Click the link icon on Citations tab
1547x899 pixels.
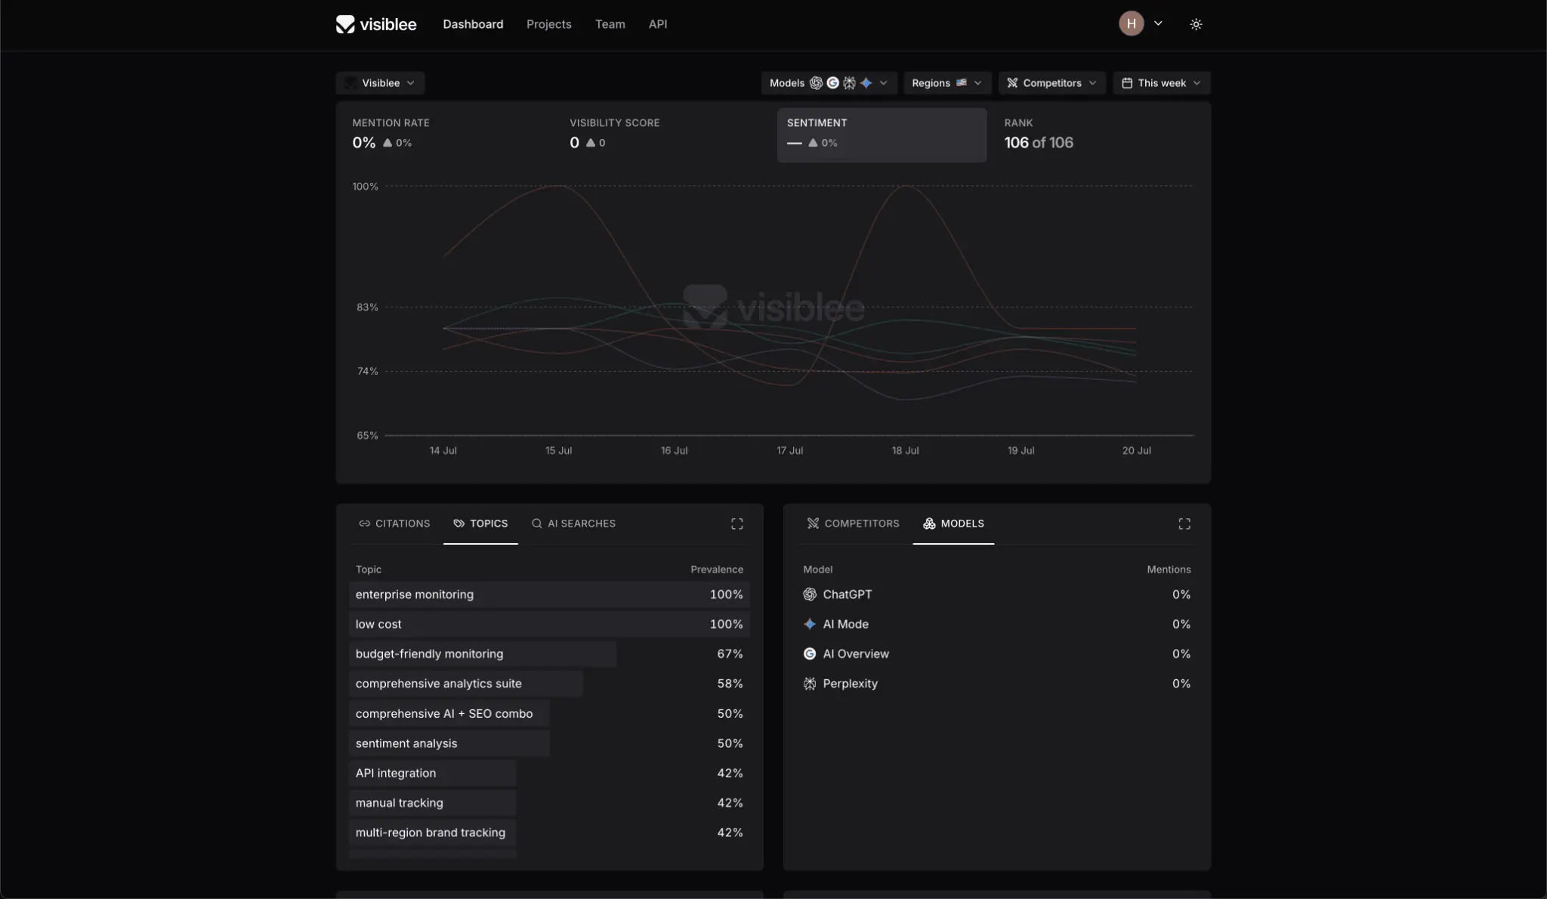[364, 524]
